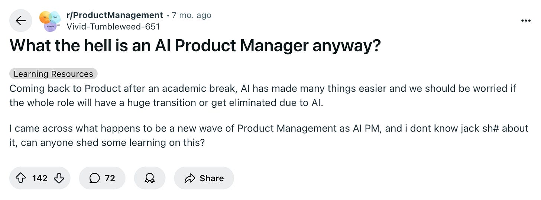Open comments via the speech bubble icon
Image resolution: width=541 pixels, height=200 pixels.
coord(95,178)
